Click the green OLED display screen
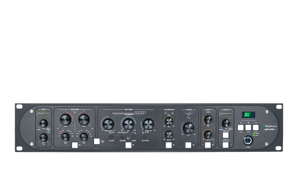 point(248,115)
